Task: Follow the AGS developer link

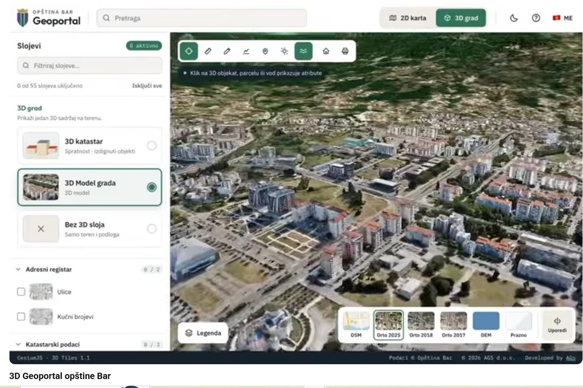Action: click(x=571, y=358)
